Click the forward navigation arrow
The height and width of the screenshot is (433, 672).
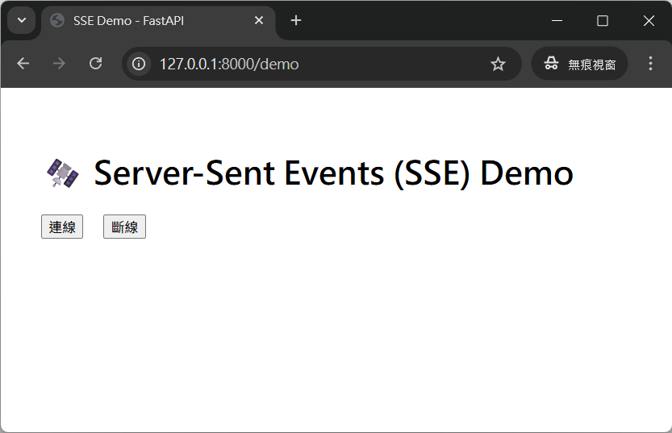point(59,64)
